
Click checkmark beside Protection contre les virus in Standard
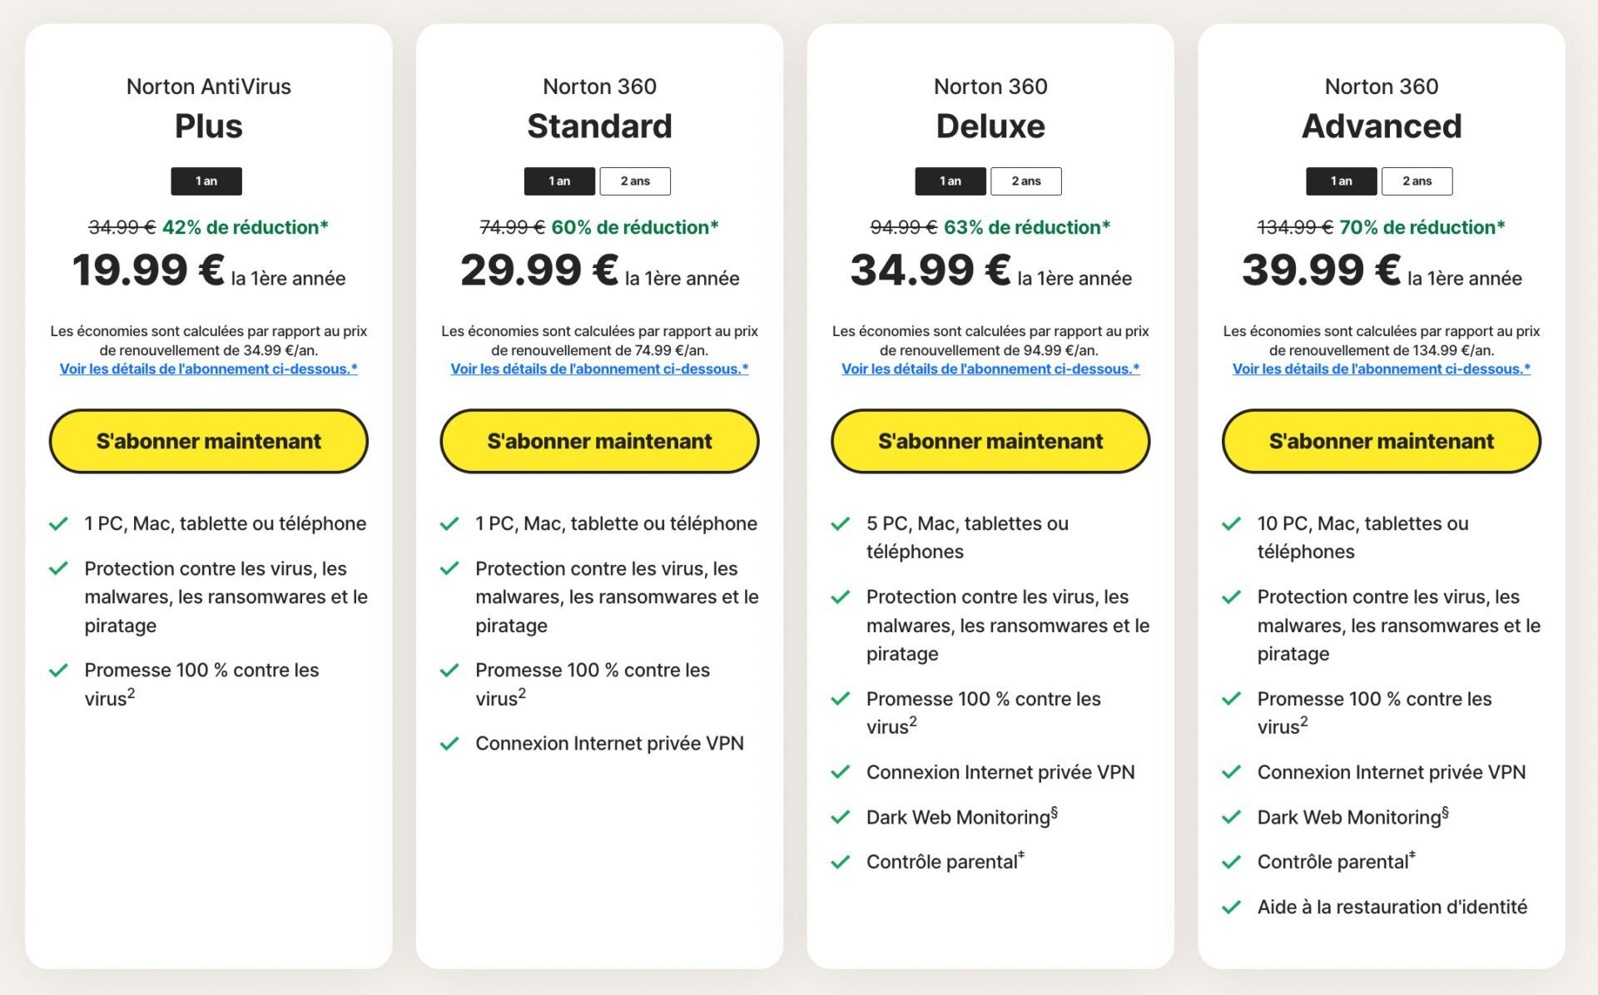click(449, 568)
